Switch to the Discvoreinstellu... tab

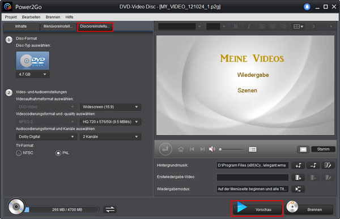click(95, 27)
